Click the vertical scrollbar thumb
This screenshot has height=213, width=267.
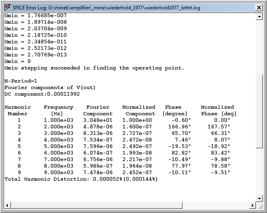259,111
